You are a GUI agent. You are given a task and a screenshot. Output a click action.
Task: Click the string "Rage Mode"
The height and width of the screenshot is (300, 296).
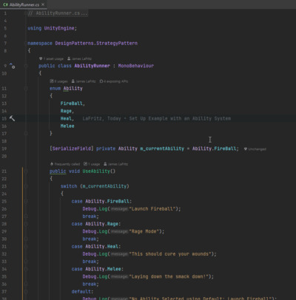(x=144, y=231)
